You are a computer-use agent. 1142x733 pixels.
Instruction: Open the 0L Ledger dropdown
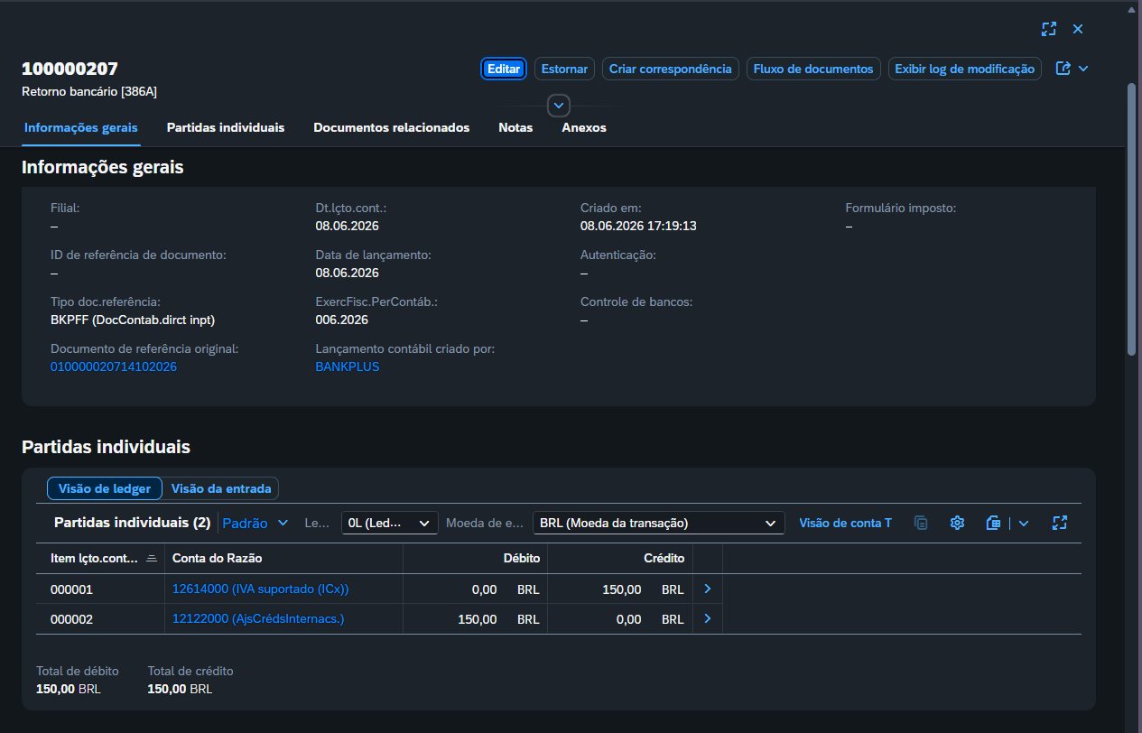[389, 523]
